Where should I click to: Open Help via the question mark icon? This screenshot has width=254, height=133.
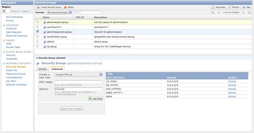(244, 7)
